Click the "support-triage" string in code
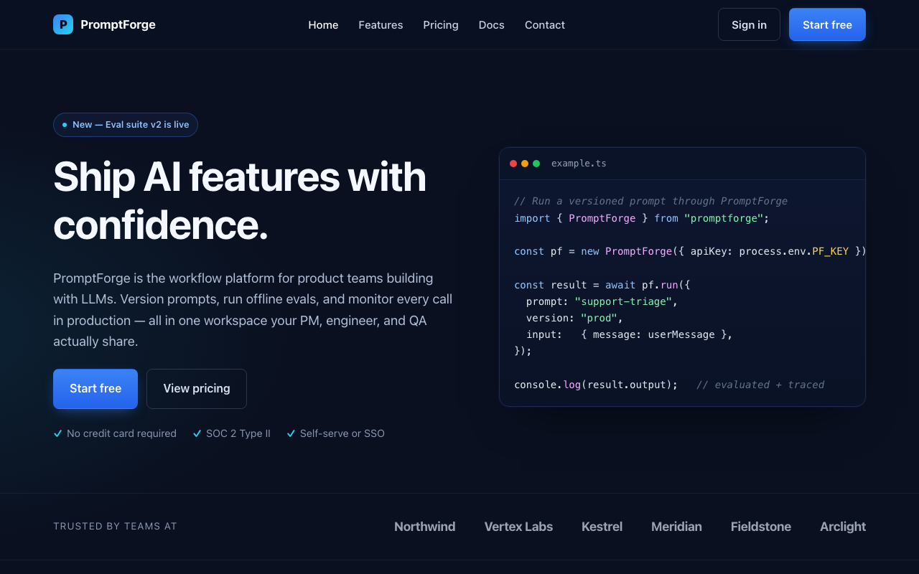 (x=623, y=301)
